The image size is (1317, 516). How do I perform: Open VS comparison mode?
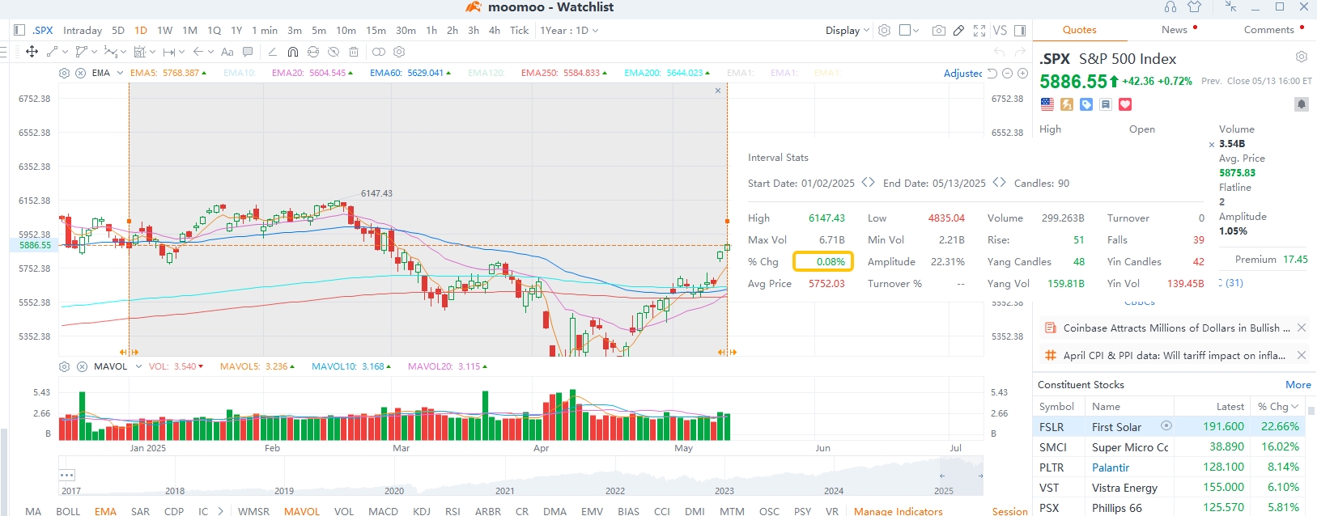coord(1000,31)
